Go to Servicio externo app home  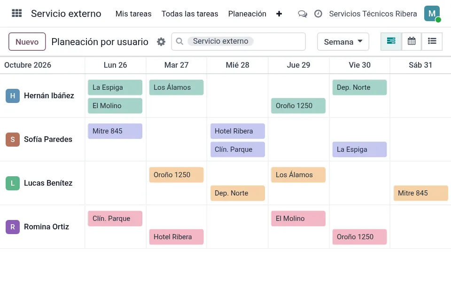pos(66,14)
